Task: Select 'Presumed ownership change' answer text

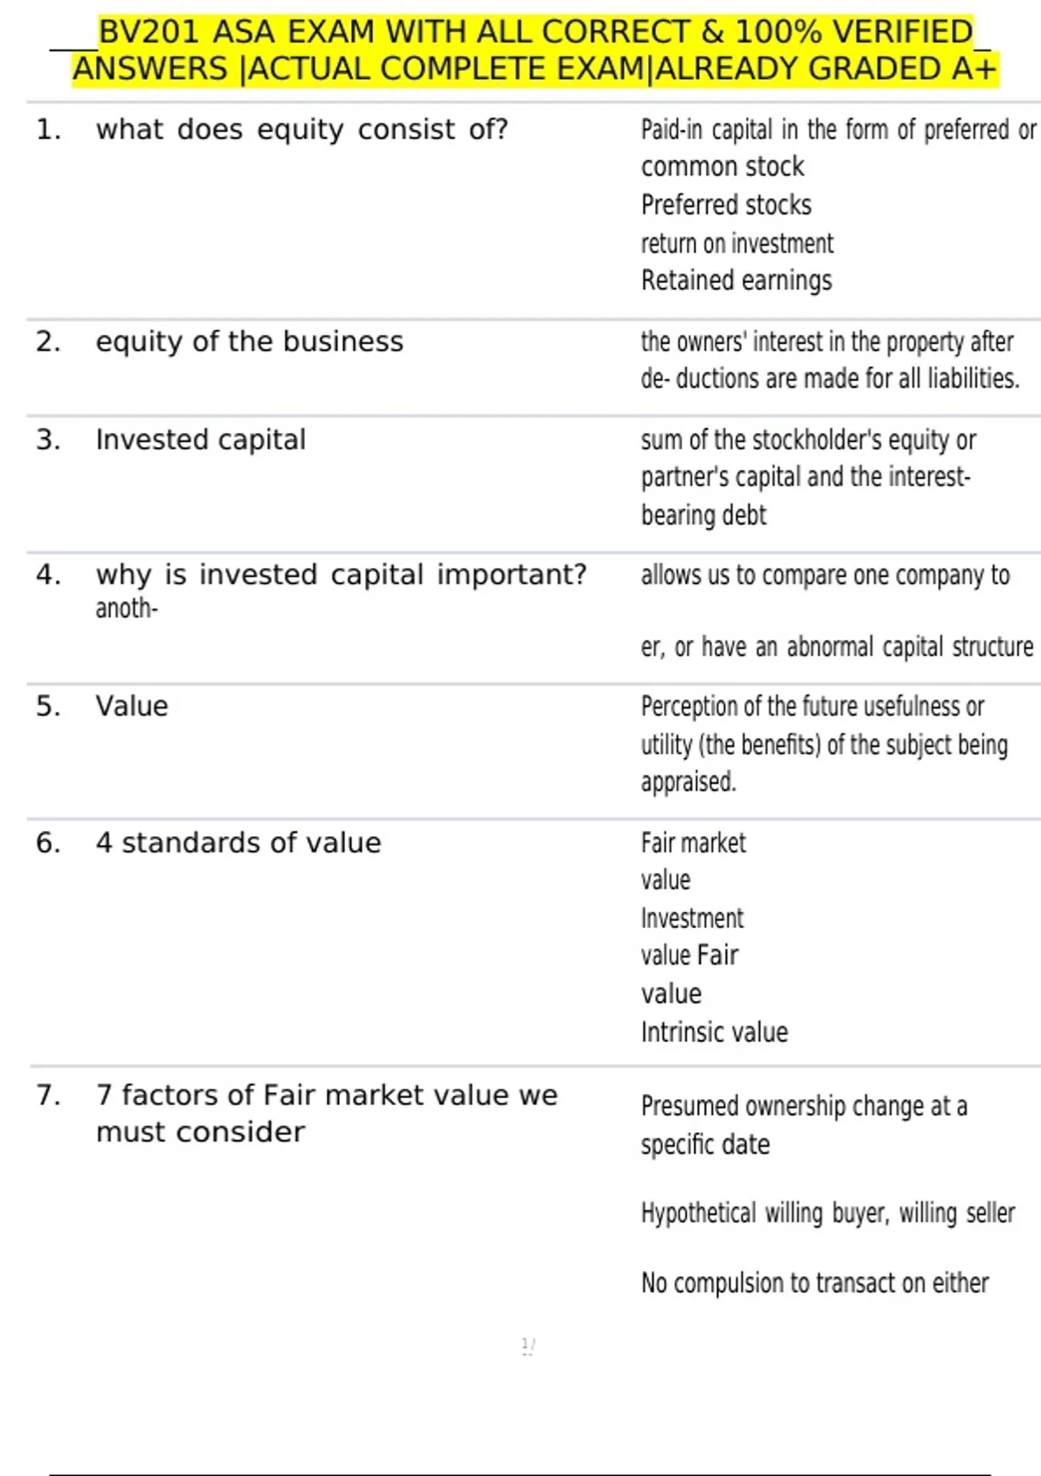Action: (803, 1107)
